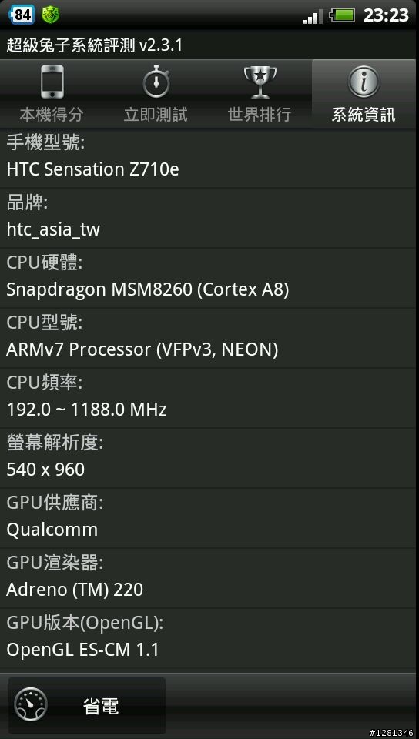Tap the gauge icon beside 省電
This screenshot has width=419, height=739.
[31, 706]
